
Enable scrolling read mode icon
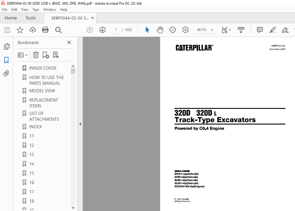tap(241, 30)
